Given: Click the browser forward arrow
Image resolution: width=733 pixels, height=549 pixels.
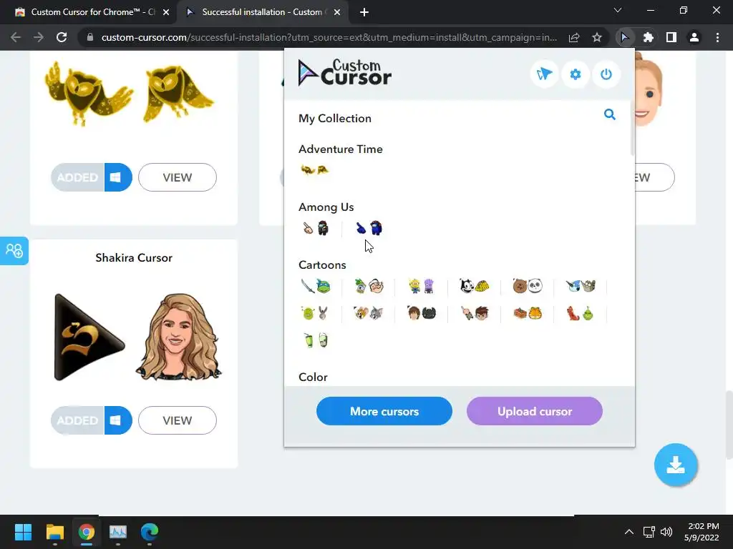Looking at the screenshot, I should [39, 37].
